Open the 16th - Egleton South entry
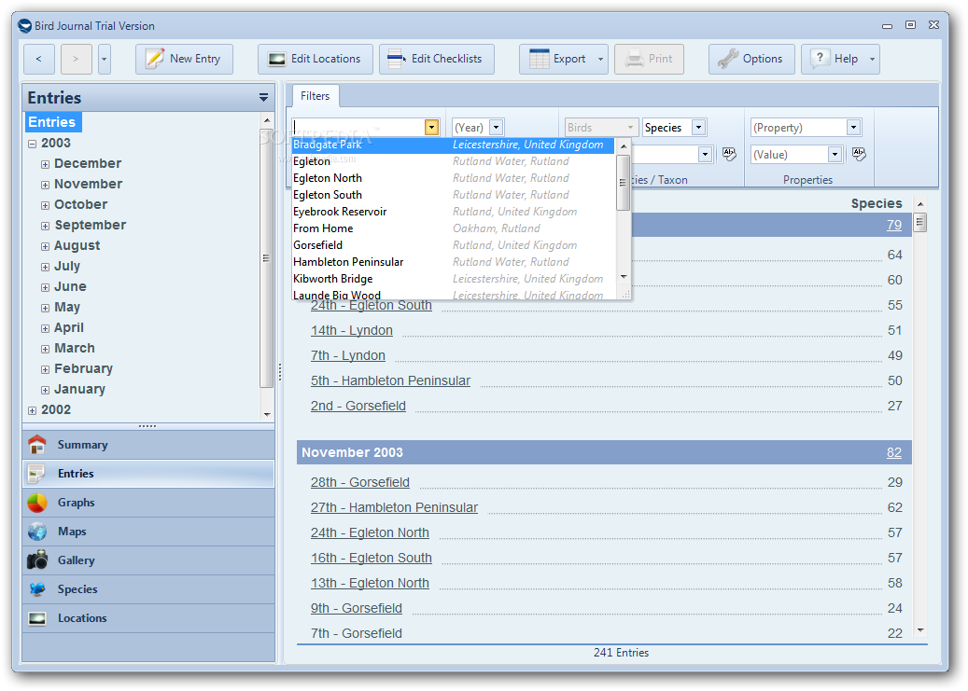This screenshot has height=691, width=968. point(372,559)
